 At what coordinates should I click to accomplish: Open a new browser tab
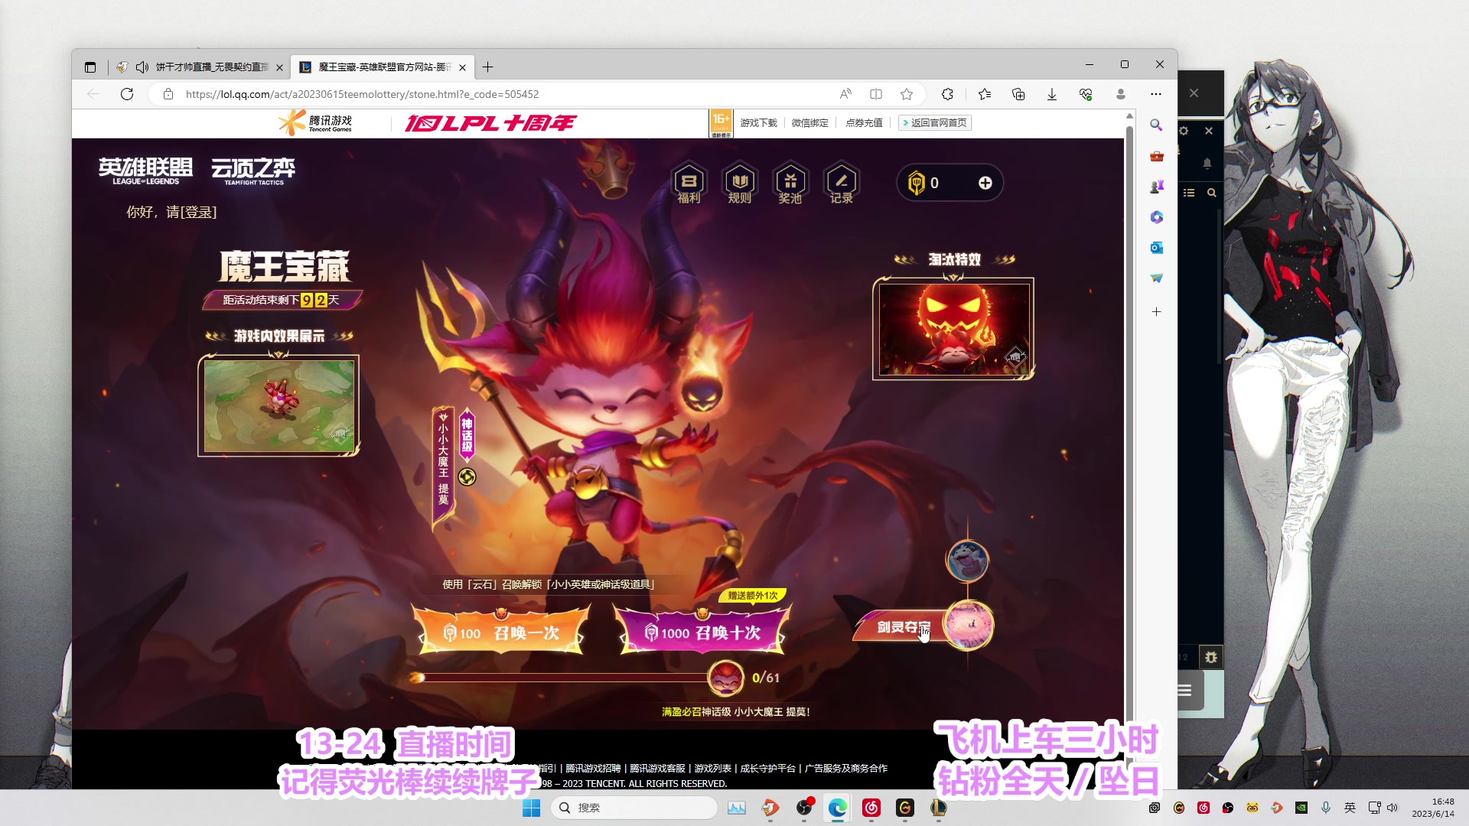click(x=487, y=67)
